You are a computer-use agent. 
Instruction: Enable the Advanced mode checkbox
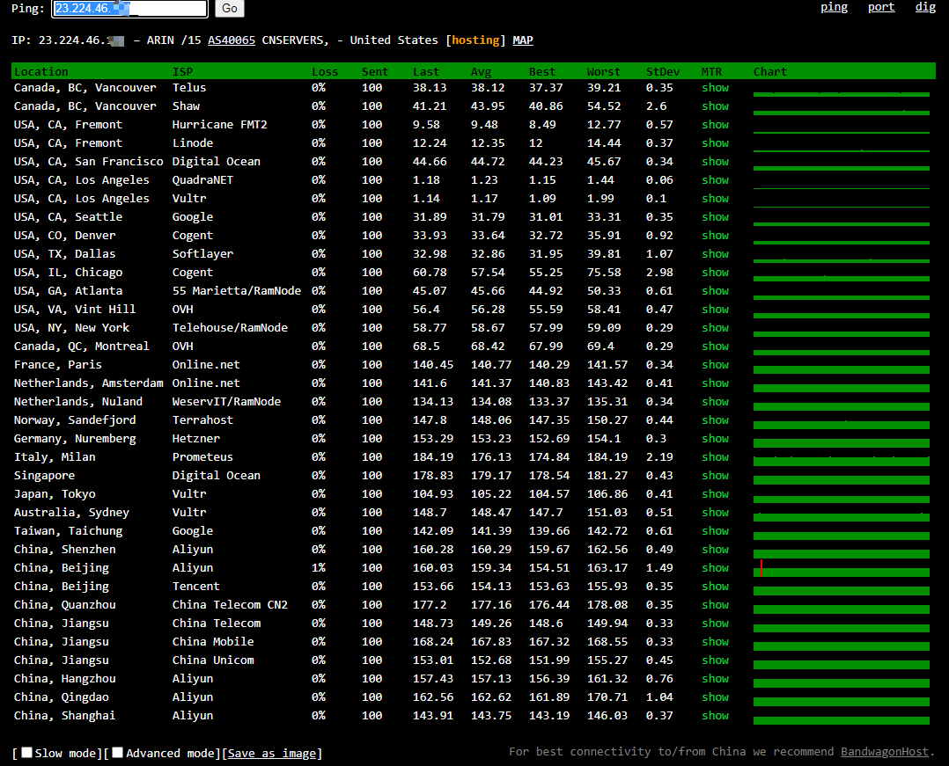(x=117, y=752)
